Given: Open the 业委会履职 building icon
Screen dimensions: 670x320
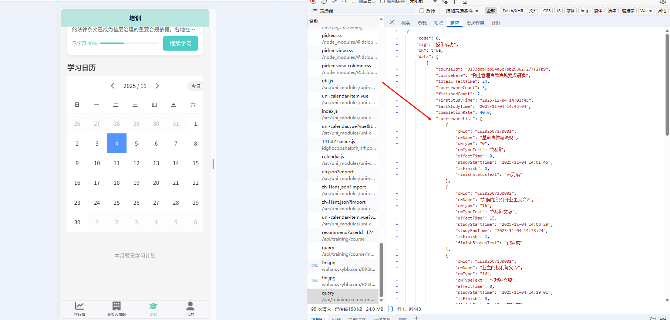Looking at the screenshot, I should tap(117, 306).
